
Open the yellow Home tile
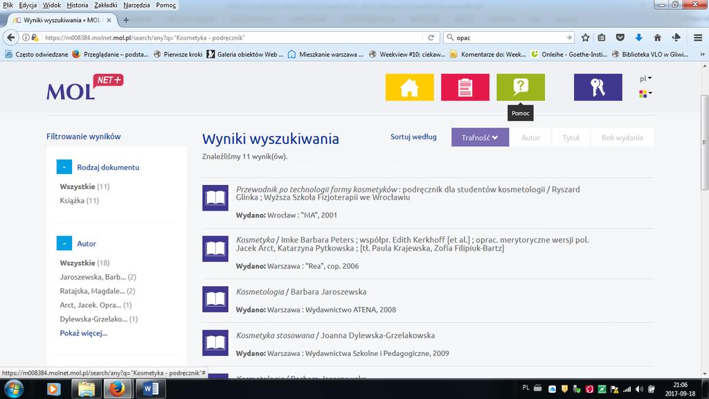409,87
